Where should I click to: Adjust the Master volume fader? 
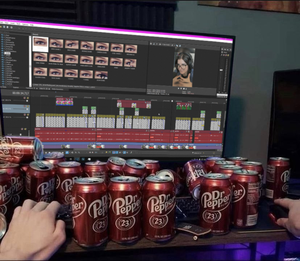point(20,134)
